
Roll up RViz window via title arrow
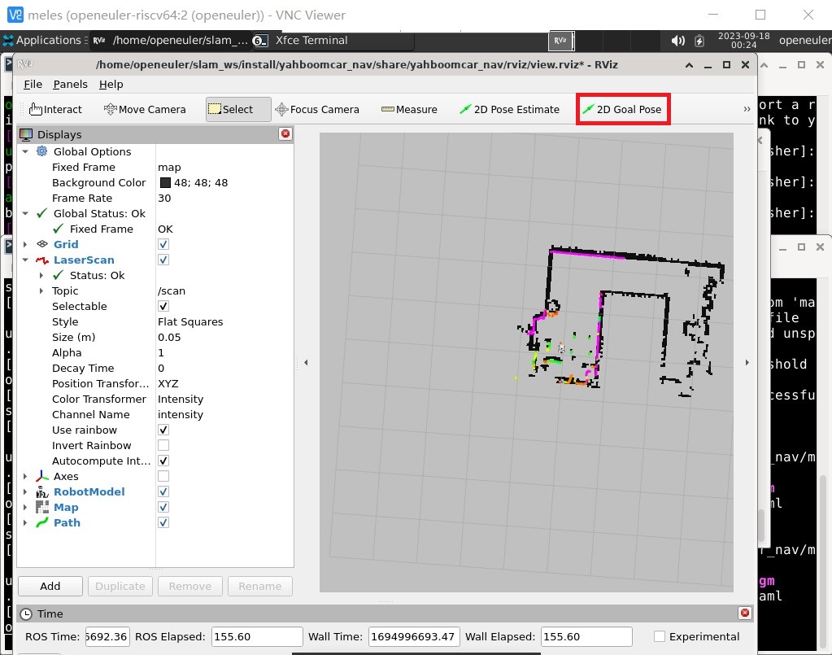pos(689,65)
